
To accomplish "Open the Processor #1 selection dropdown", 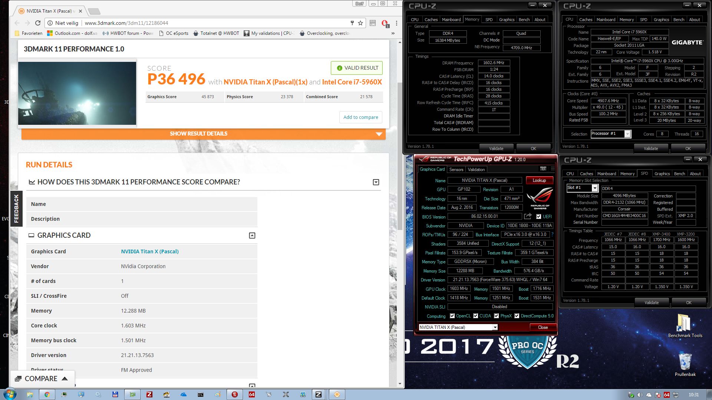I will click(611, 134).
